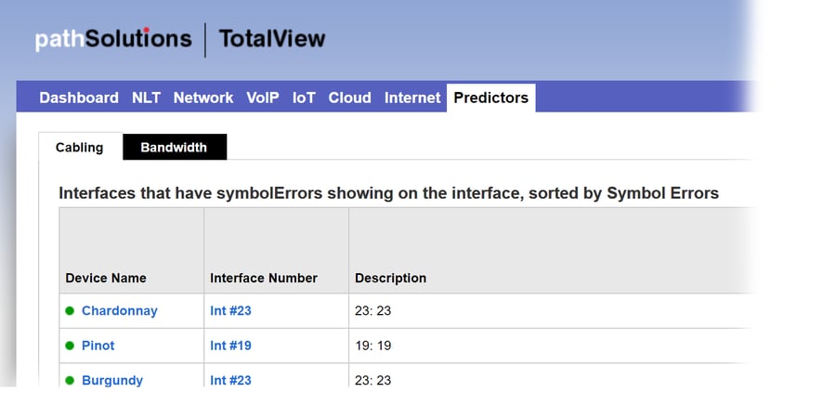Image resolution: width=836 pixels, height=418 pixels.
Task: Navigate to the Internet tab
Action: [412, 98]
